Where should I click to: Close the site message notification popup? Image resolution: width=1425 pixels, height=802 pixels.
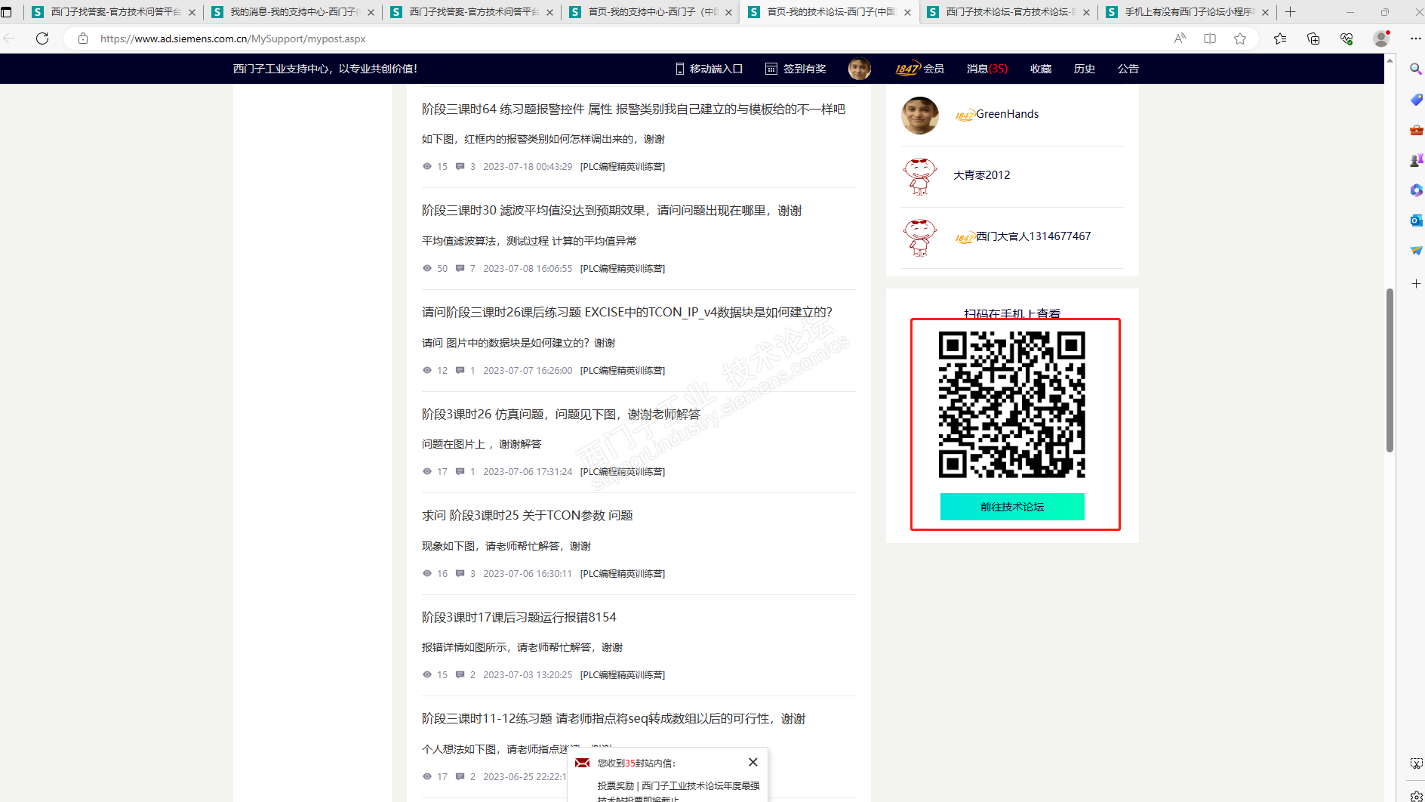(x=753, y=762)
